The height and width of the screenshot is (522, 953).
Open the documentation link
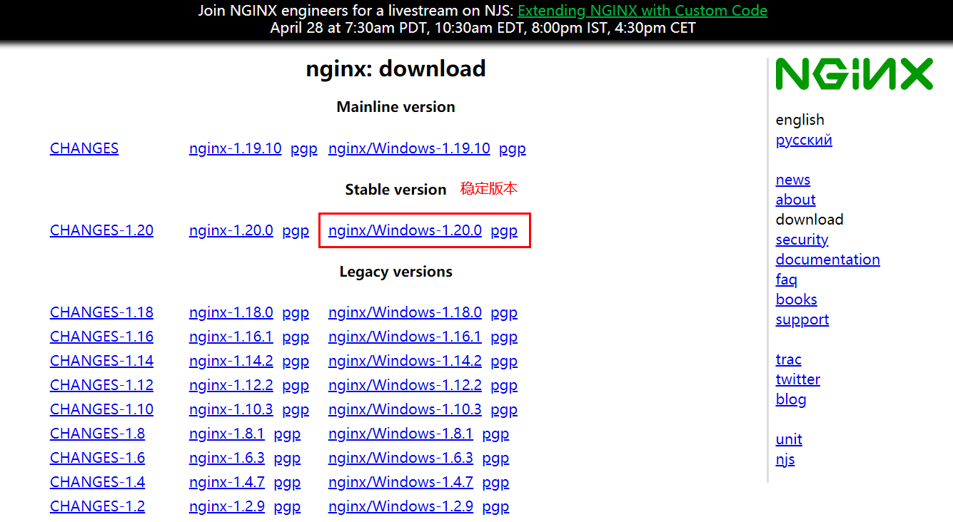(827, 260)
